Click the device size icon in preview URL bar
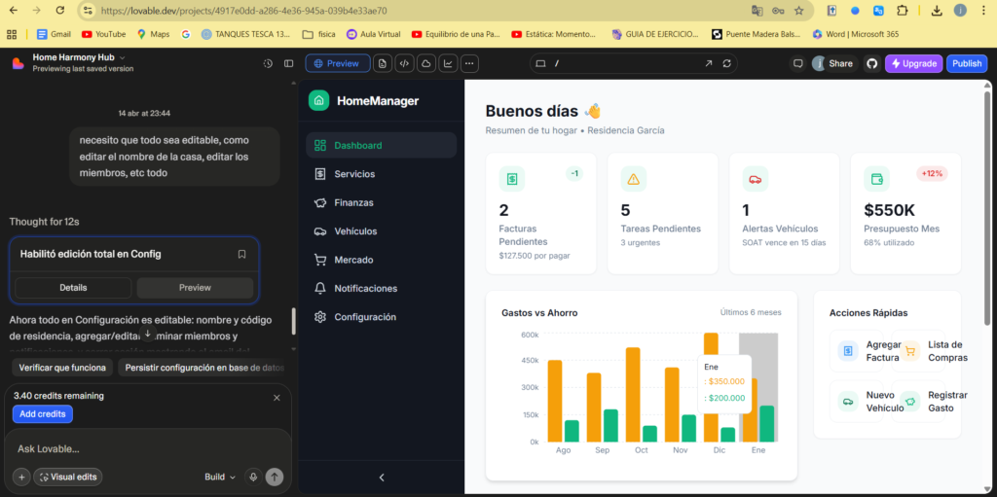 pos(541,63)
